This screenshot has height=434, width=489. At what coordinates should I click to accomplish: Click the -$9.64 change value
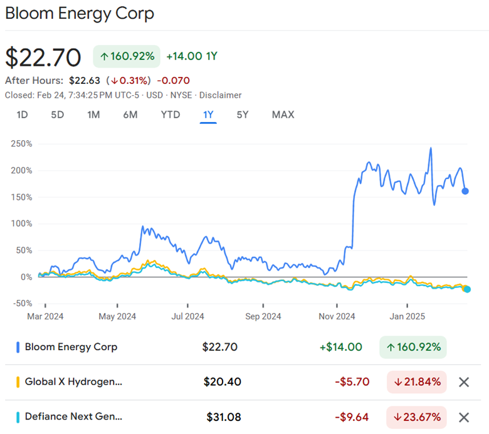coord(352,417)
